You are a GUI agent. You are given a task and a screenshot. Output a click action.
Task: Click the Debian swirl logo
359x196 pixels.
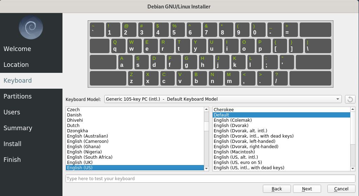[31, 27]
